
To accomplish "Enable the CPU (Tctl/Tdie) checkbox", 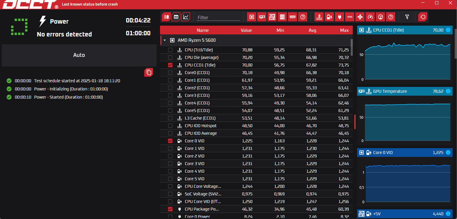I will click(x=170, y=50).
